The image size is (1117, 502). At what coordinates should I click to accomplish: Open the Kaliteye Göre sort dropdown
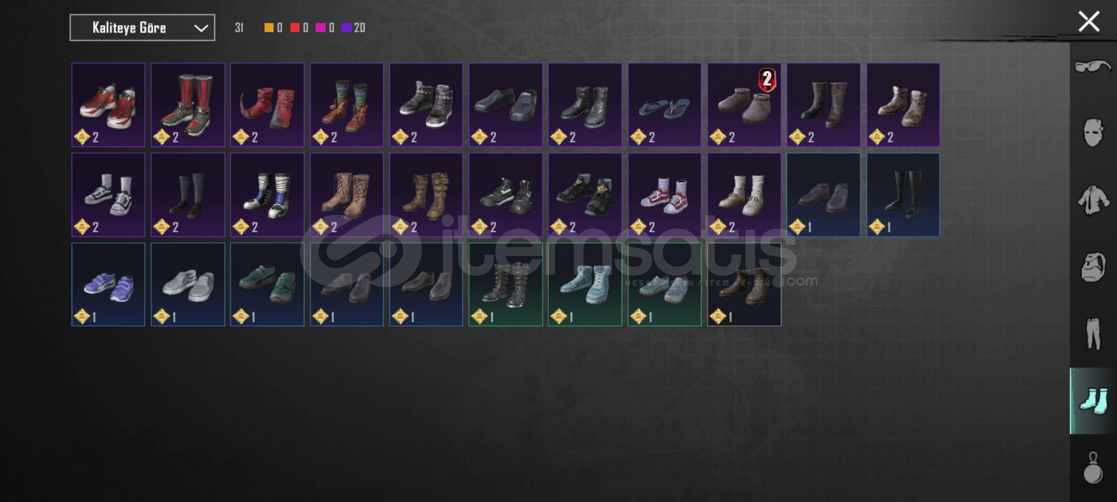pyautogui.click(x=142, y=27)
